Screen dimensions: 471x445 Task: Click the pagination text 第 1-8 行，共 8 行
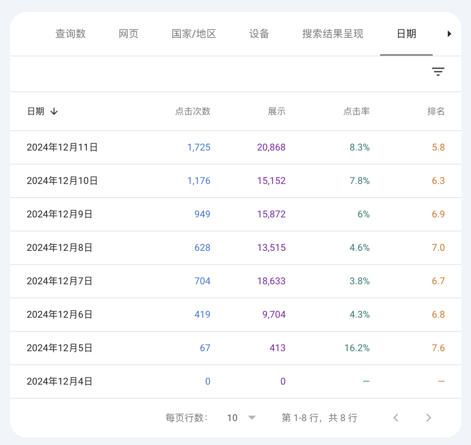[x=319, y=418]
